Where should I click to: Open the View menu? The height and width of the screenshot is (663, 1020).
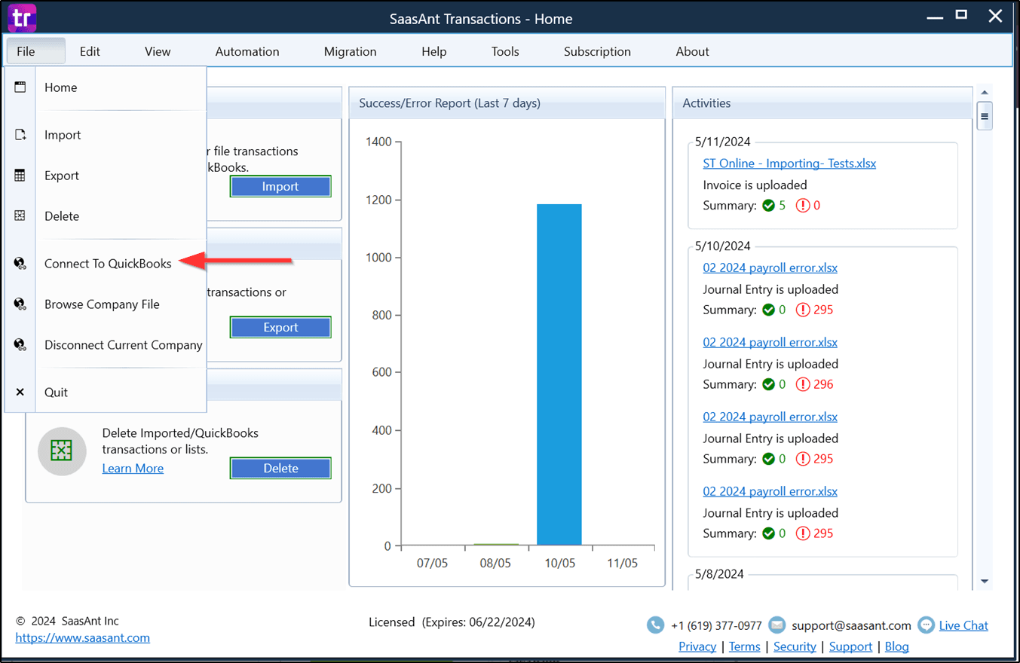tap(158, 51)
